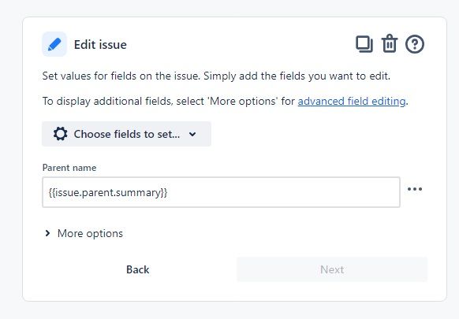Delete the component with the trash icon
The height and width of the screenshot is (319, 459).
(x=390, y=43)
